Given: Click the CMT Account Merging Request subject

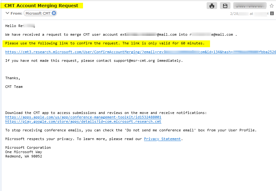Looking at the screenshot, I should click(x=41, y=6).
